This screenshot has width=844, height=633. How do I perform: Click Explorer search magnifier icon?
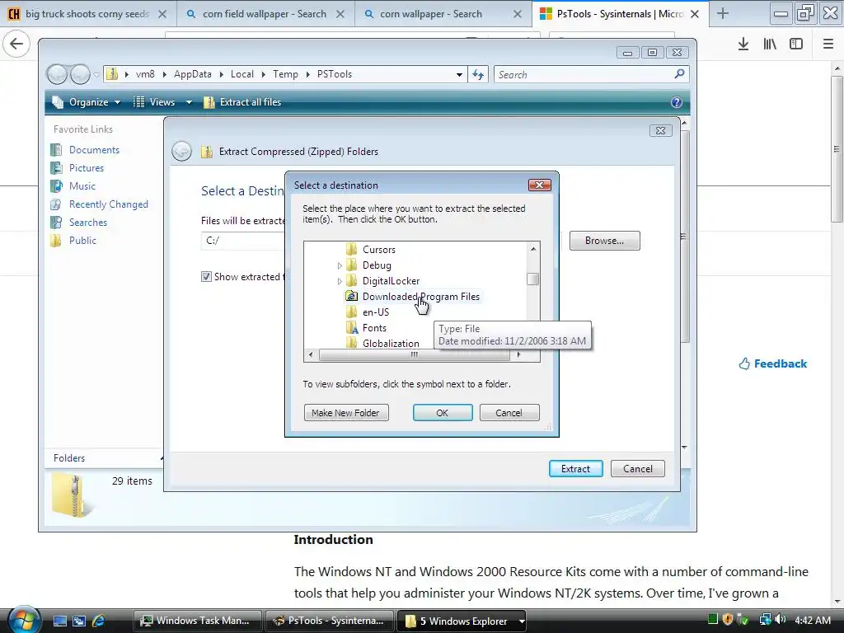click(x=679, y=73)
